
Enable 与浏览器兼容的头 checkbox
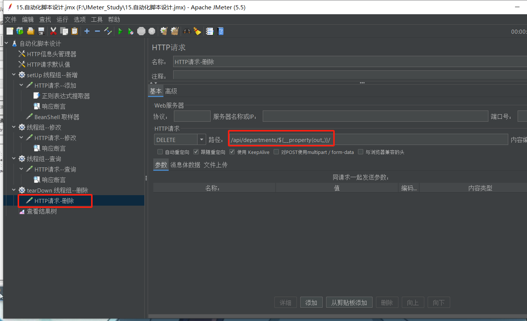pos(361,152)
